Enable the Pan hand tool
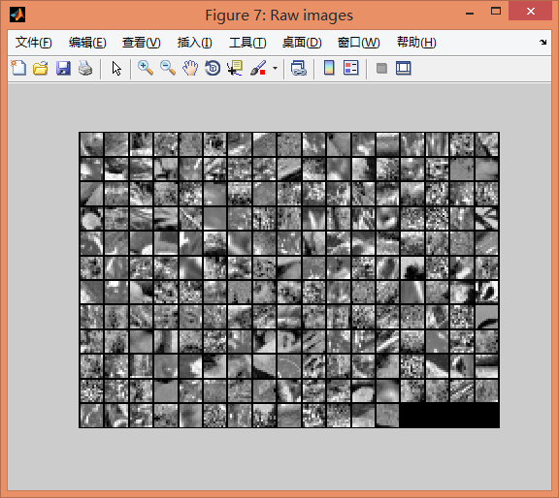Image resolution: width=559 pixels, height=498 pixels. [190, 68]
